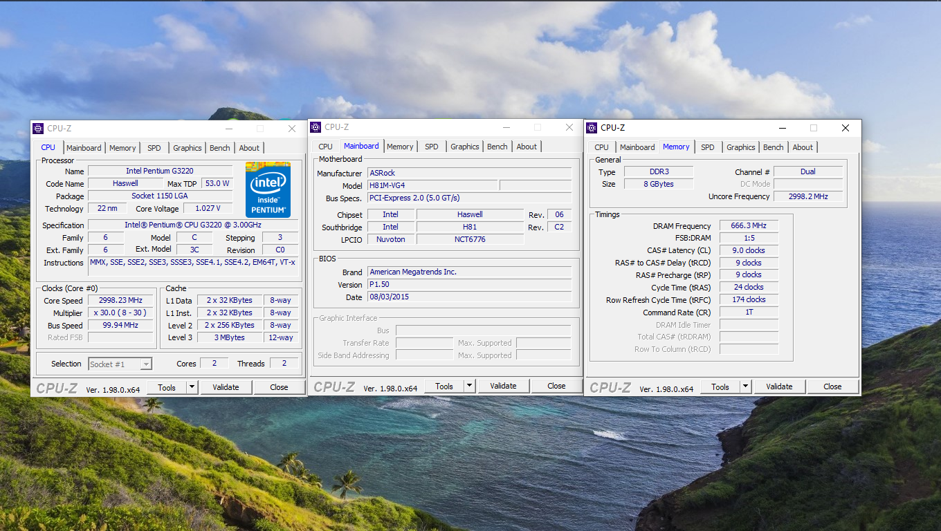Click the DRAM Frequency value 666.3 MHz
This screenshot has height=531, width=941.
pos(749,226)
